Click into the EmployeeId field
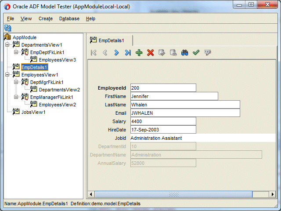This screenshot has width=281, height=211. point(163,88)
